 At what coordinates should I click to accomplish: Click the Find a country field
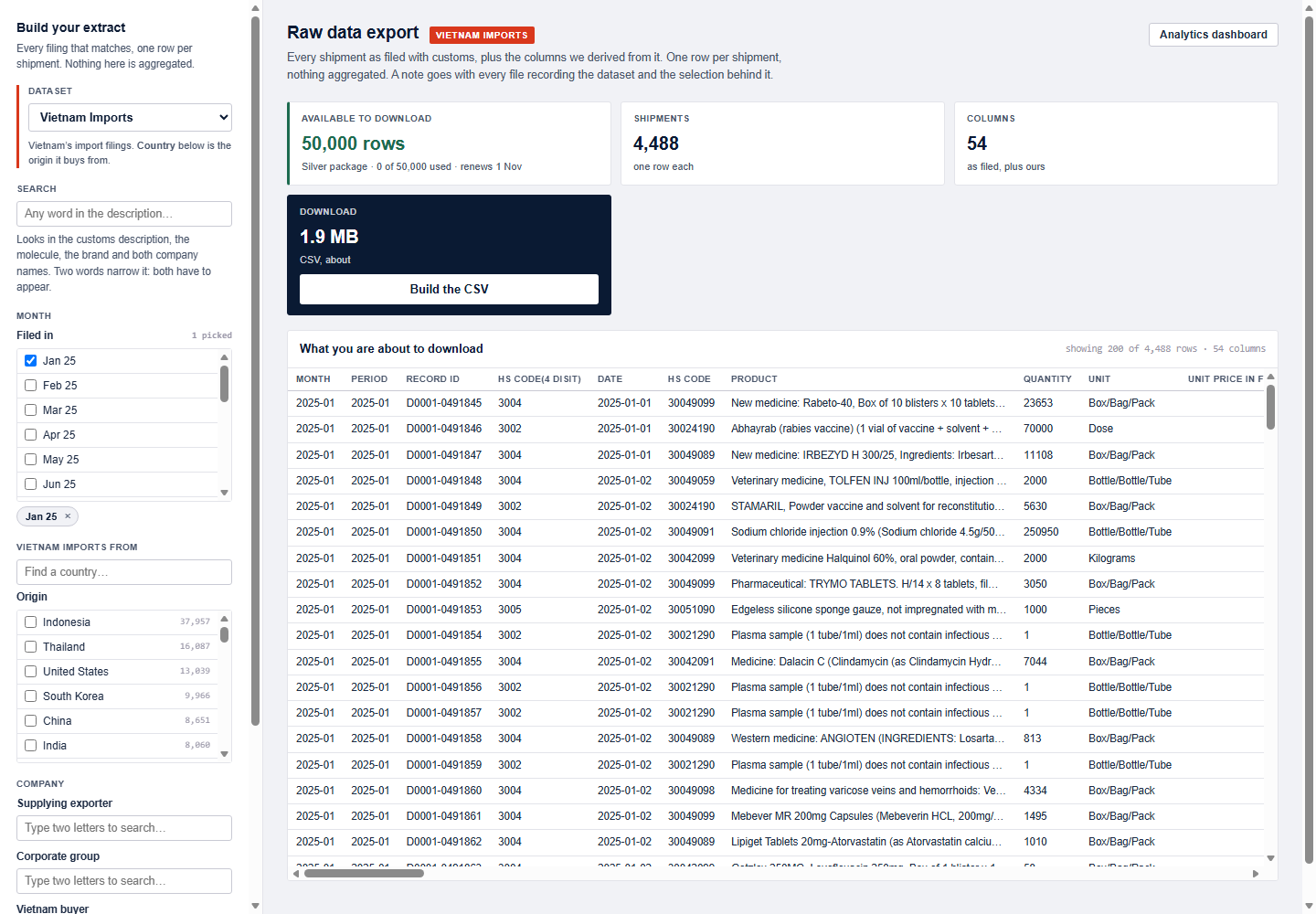click(x=124, y=572)
